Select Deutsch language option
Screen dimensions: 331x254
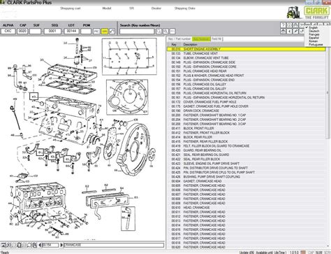(314, 31)
